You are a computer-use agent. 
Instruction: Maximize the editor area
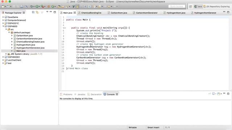tap(228, 12)
